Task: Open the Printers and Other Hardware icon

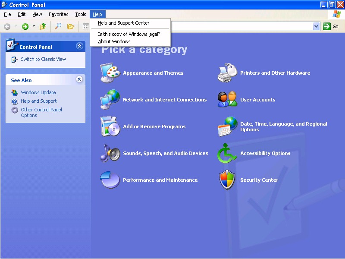Action: (228, 73)
